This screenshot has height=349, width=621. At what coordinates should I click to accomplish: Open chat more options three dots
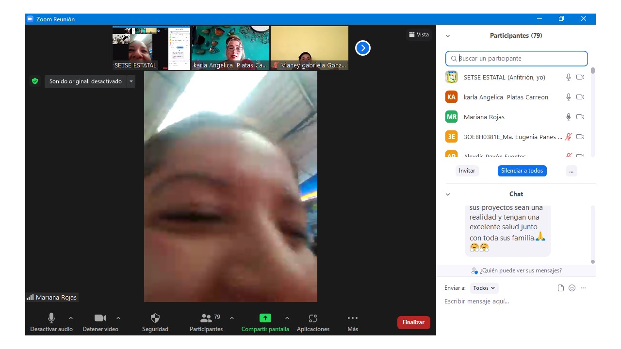click(x=583, y=288)
